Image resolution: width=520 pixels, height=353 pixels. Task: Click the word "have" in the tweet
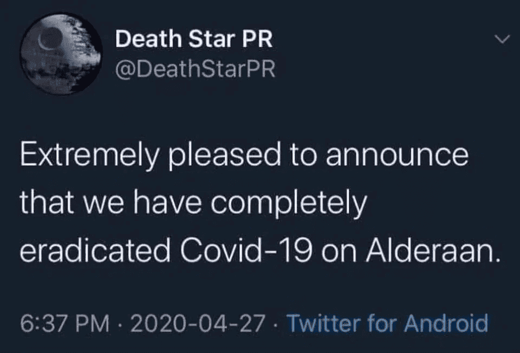point(177,204)
